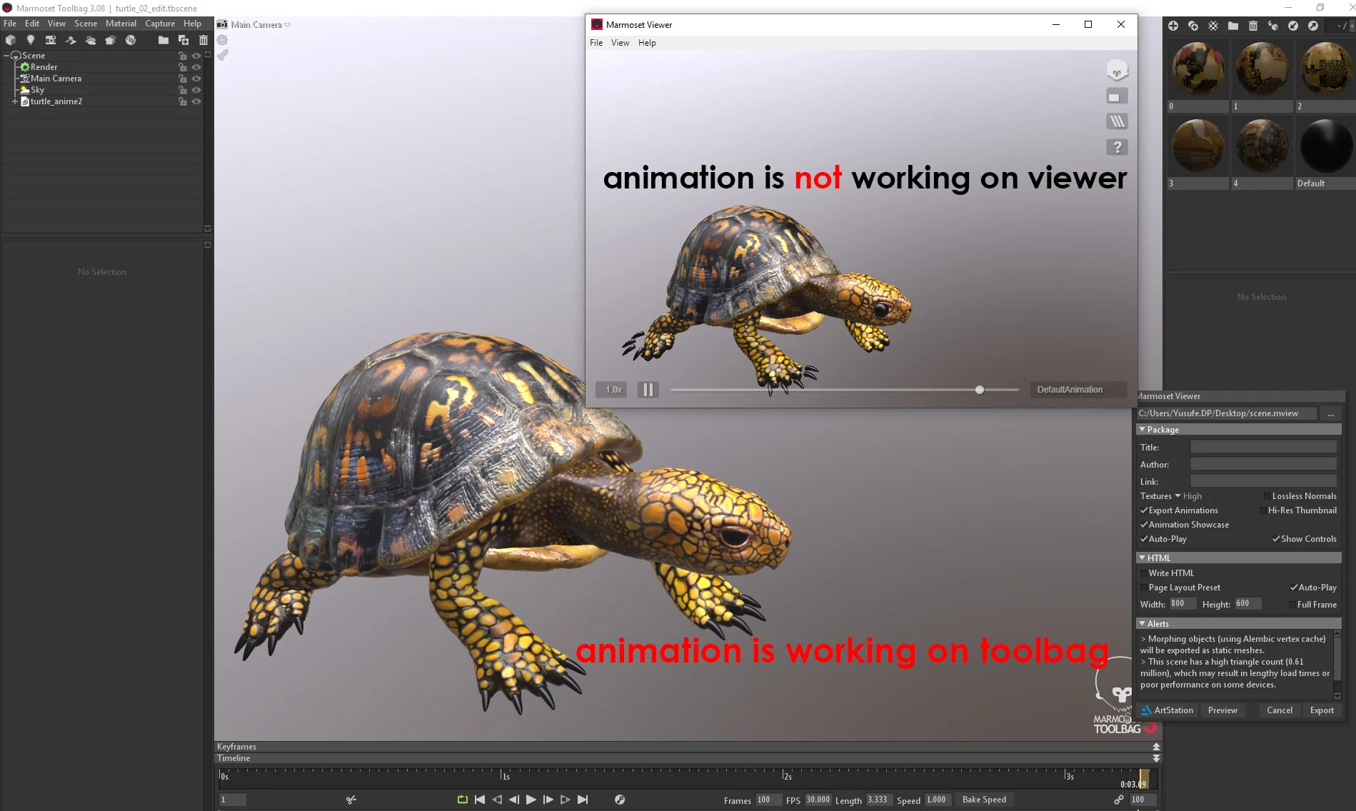Toggle the layer view in Marmoset Viewer

click(x=1117, y=121)
